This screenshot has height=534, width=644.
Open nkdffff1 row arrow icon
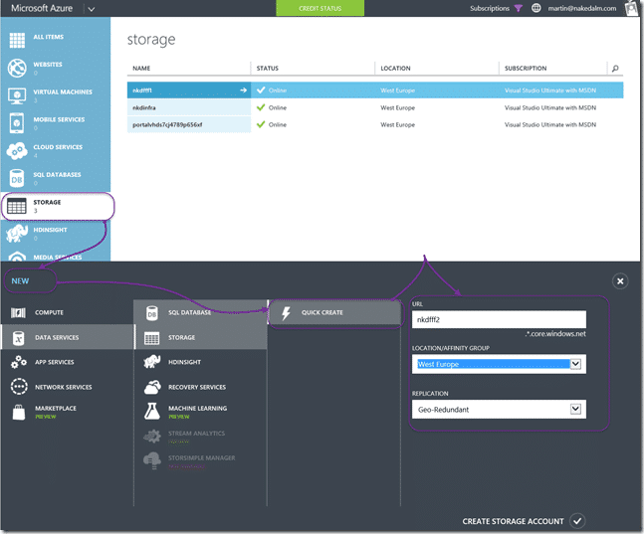click(x=243, y=89)
